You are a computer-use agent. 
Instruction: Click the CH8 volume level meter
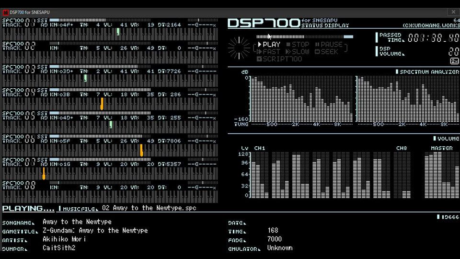point(402,175)
